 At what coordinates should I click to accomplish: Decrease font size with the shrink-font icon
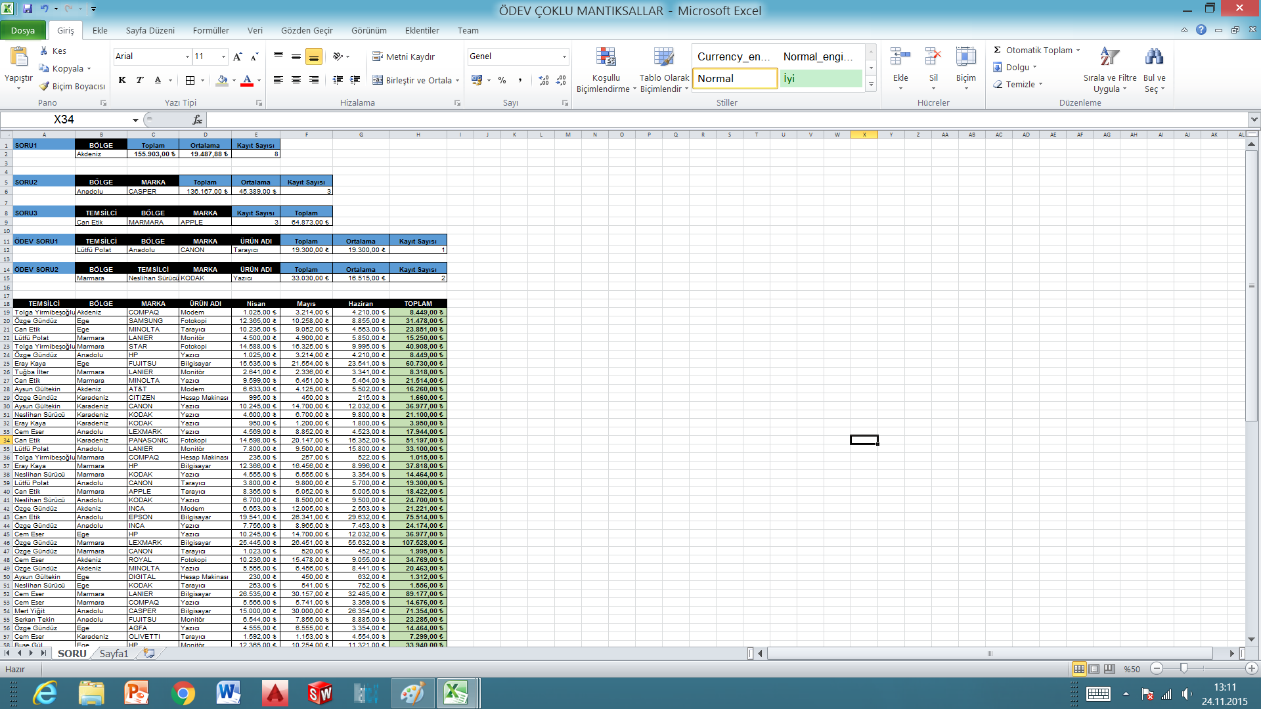point(255,56)
